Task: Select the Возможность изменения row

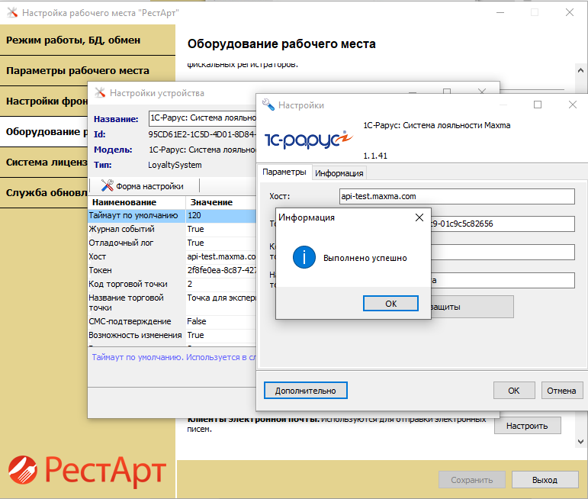Action: tap(172, 335)
